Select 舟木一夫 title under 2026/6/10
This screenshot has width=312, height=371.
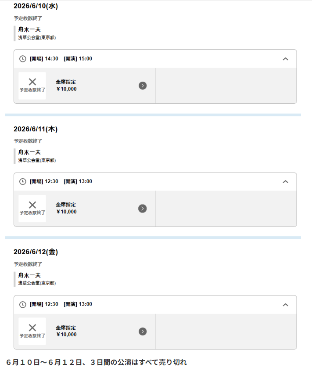(29, 29)
